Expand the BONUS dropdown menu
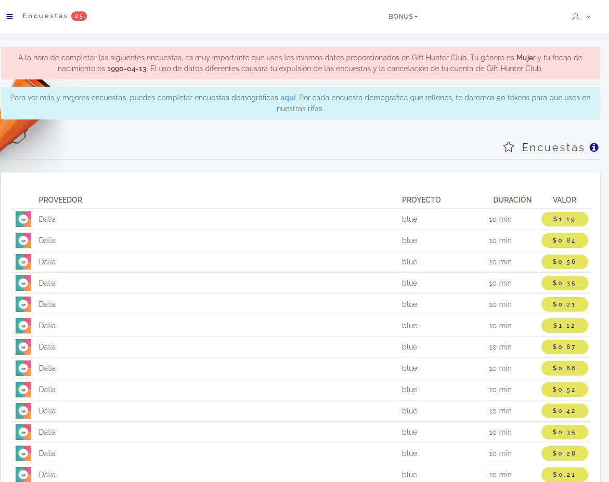Viewport: 609px width, 482px height. [403, 17]
